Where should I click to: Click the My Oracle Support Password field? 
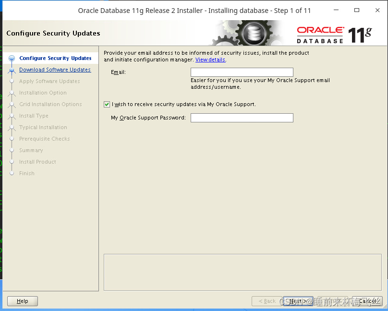(x=242, y=118)
